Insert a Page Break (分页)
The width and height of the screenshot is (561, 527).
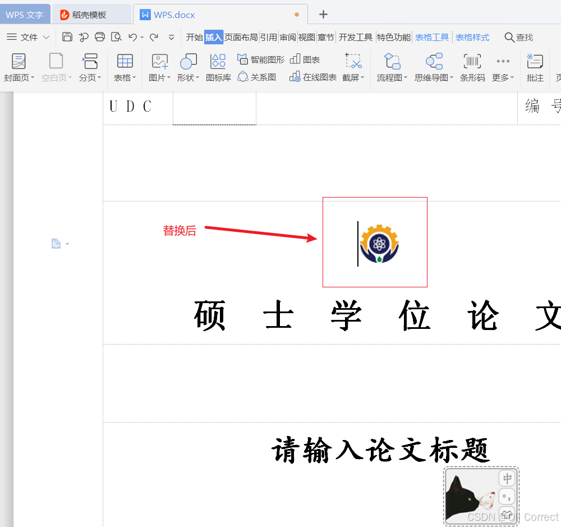coord(90,67)
